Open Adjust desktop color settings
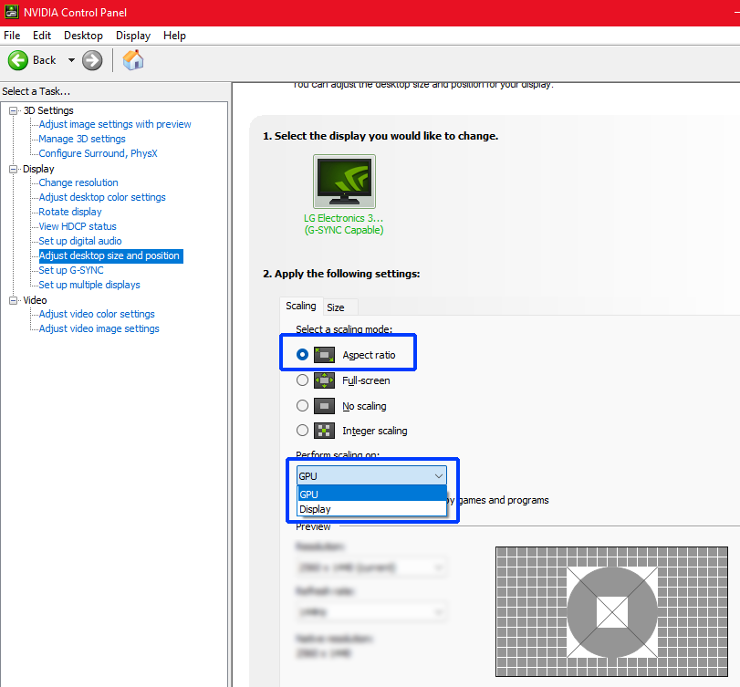 pyautogui.click(x=102, y=197)
